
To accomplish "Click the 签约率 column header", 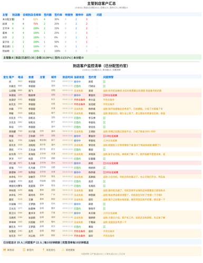I will (x=58, y=15).
